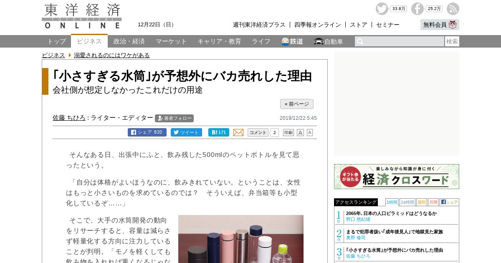This screenshot has width=501, height=263.
Task: Click the search magnifier icon
Action: click(360, 41)
